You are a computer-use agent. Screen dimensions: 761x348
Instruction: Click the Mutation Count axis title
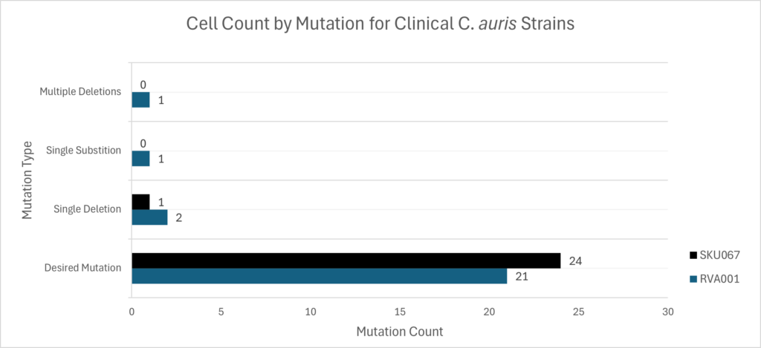tap(399, 332)
